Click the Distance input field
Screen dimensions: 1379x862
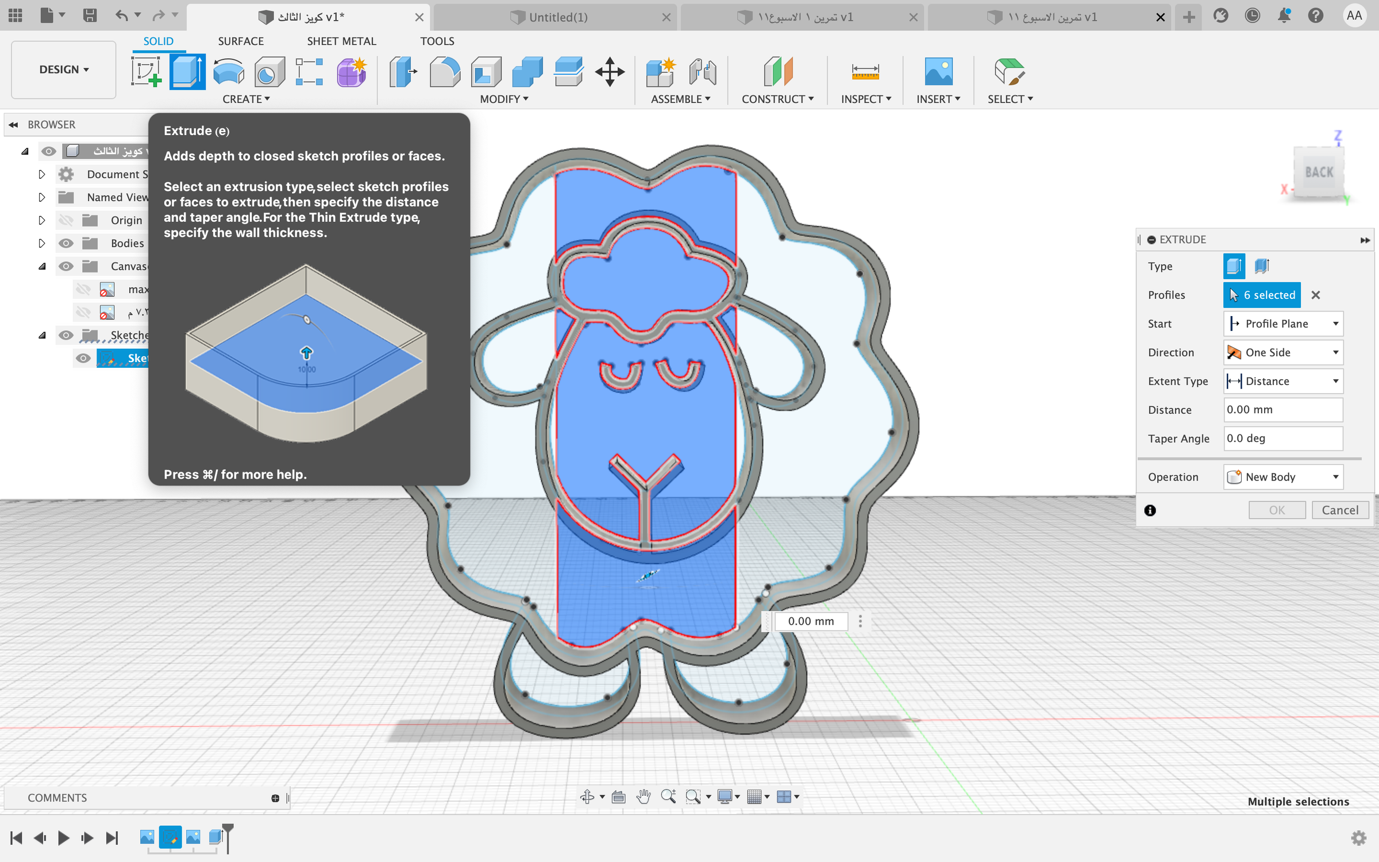point(1283,410)
